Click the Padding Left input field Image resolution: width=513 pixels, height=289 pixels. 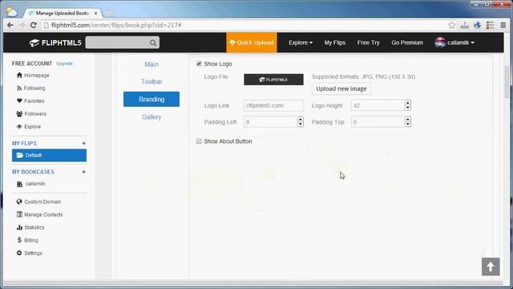(x=271, y=122)
